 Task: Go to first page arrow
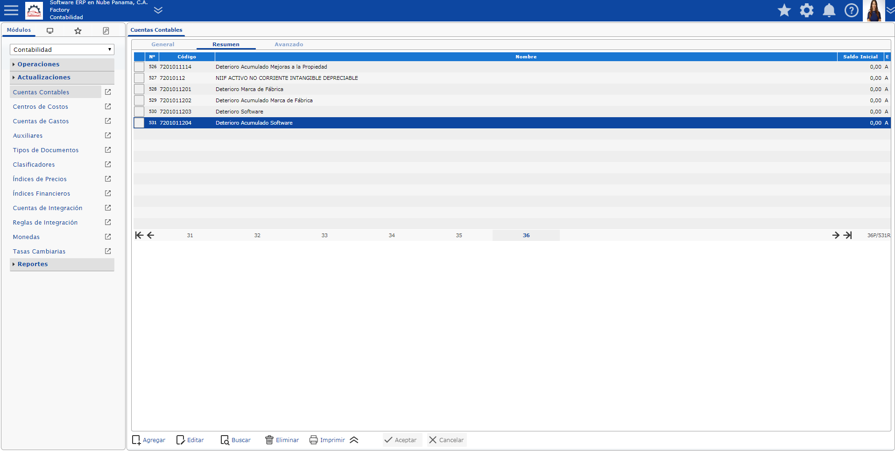point(139,235)
